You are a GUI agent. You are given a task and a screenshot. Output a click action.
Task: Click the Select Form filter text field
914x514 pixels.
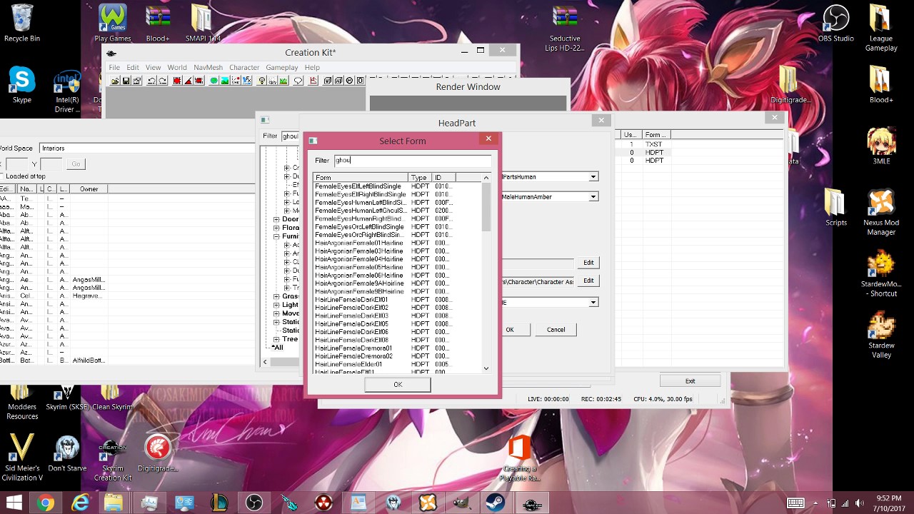tap(413, 161)
